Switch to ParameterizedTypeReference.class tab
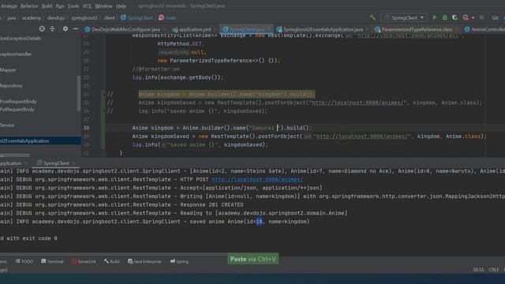Viewport: 505px width, 284px height. [417, 29]
